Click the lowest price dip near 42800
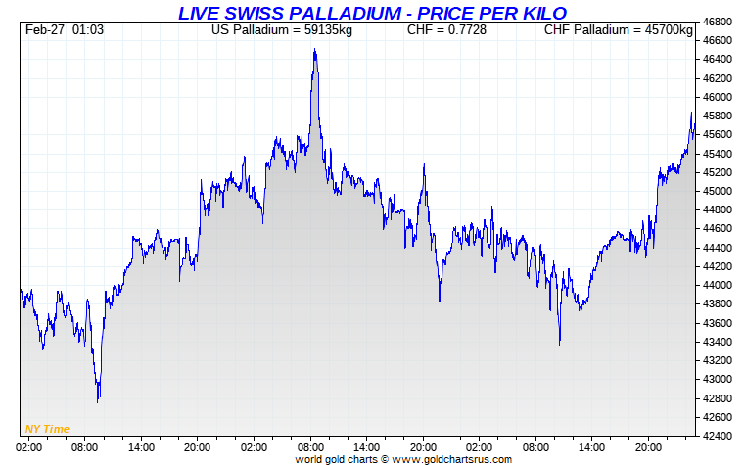The width and height of the screenshot is (744, 465). click(98, 400)
